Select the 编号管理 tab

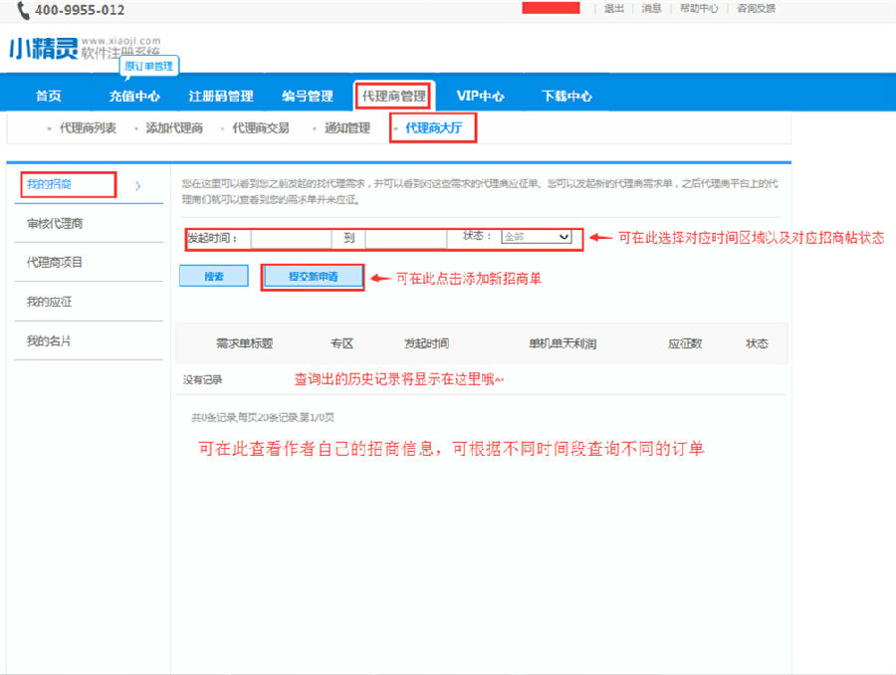pos(308,96)
